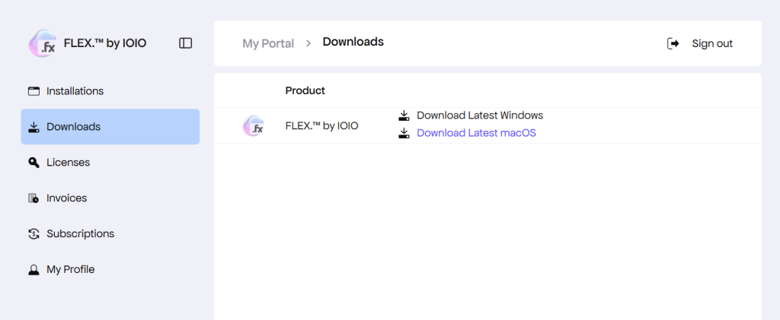Download Latest Windows installer link
The image size is (780, 320).
click(480, 116)
